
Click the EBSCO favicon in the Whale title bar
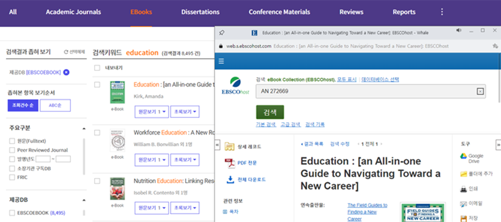254,33
